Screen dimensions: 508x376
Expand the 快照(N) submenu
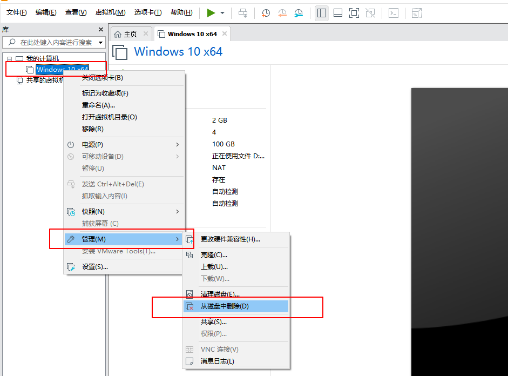[125, 212]
